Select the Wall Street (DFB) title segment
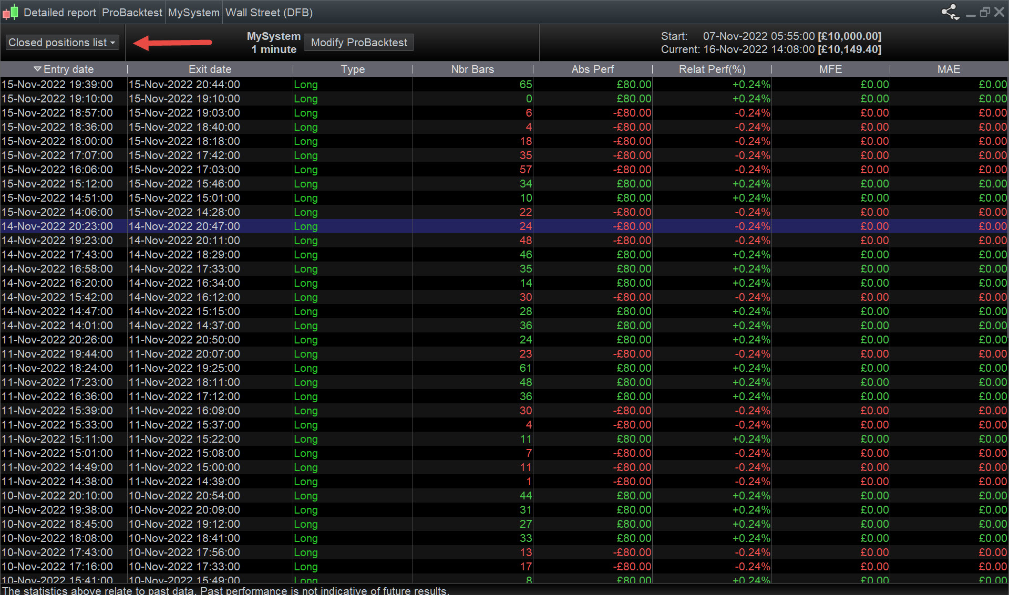 tap(269, 13)
